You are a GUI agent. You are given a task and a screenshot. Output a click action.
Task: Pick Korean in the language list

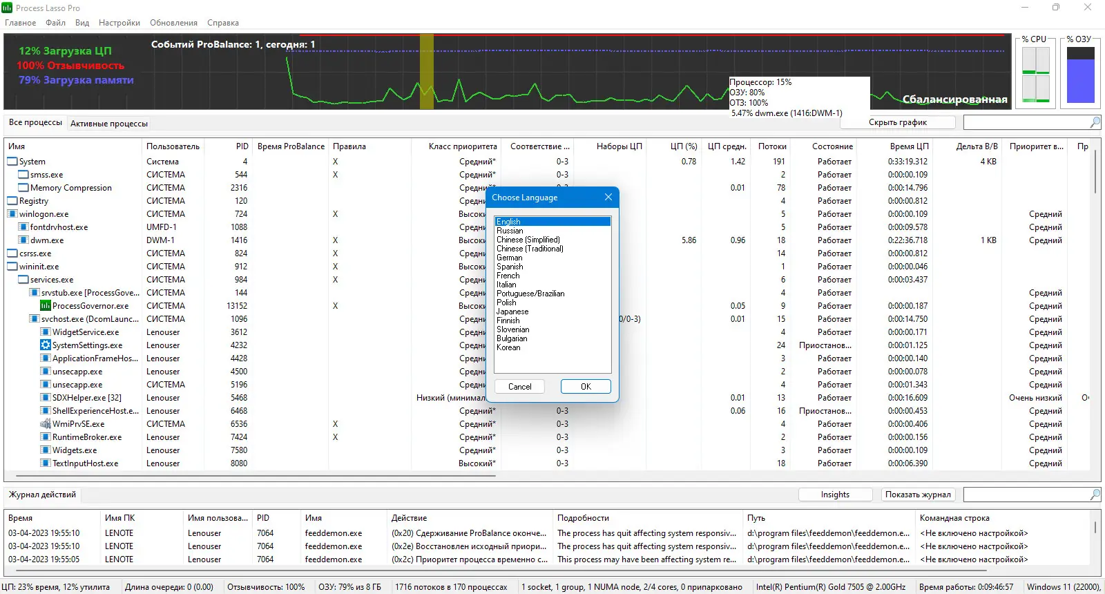[508, 347]
